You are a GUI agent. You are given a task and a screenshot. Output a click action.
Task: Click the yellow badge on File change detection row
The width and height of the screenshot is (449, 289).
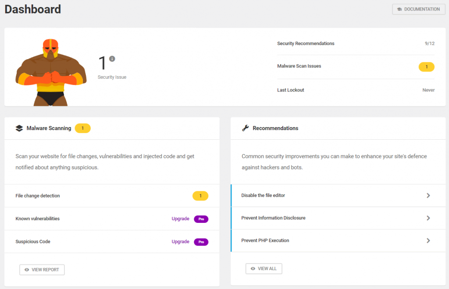[x=200, y=196]
